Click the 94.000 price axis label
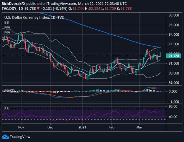Screen dimensions: 184x142 pos(174,34)
